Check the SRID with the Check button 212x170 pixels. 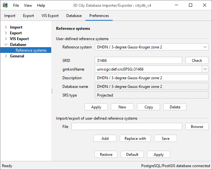197,60
